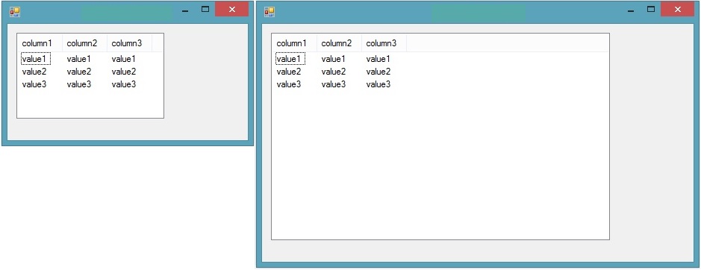Select value1 under column1 in left window
The width and height of the screenshot is (701, 270).
coord(35,59)
